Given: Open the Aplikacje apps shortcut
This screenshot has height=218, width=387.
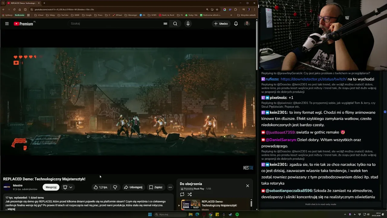Looking at the screenshot, I should pyautogui.click(x=7, y=15).
